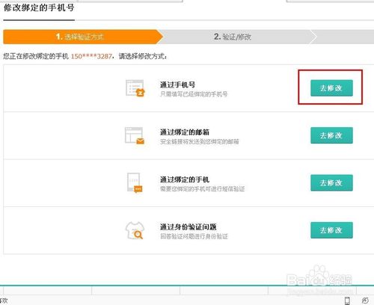374x305 pixels.
Task: Click 去修改 button for 通过身份验证问题
Action: 331,230
